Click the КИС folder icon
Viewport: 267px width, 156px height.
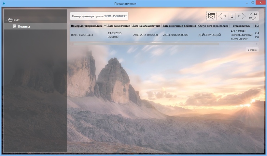(x=10, y=20)
